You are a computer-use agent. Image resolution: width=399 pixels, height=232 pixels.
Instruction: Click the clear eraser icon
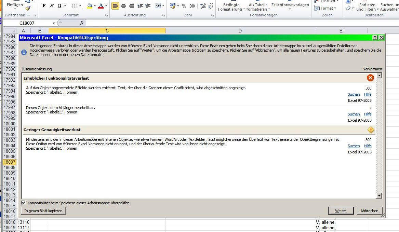coord(348,9)
